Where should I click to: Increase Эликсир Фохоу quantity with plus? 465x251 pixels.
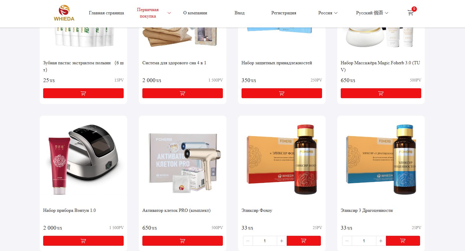282,241
